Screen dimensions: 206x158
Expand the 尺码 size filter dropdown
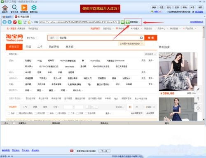(x=64, y=91)
